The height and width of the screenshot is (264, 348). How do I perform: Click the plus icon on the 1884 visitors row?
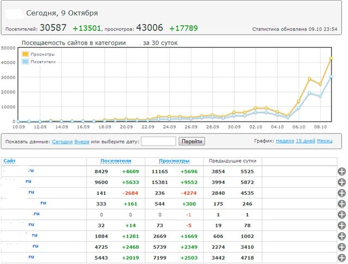(x=342, y=236)
